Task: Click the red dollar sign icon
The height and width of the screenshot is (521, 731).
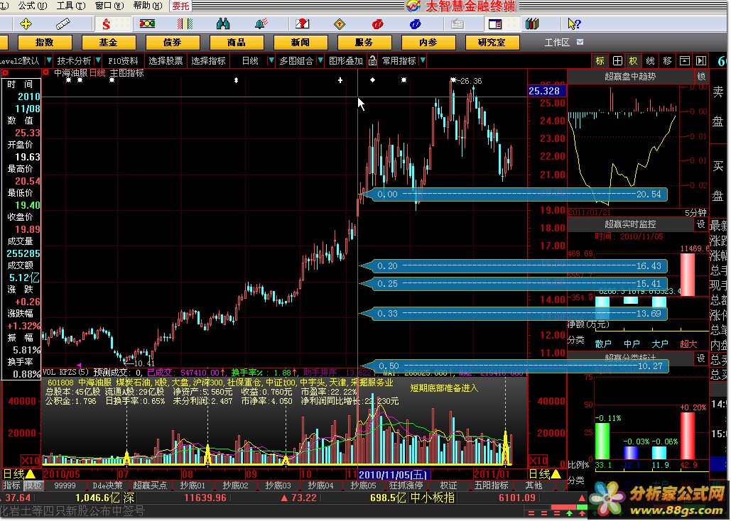Action: point(107,23)
